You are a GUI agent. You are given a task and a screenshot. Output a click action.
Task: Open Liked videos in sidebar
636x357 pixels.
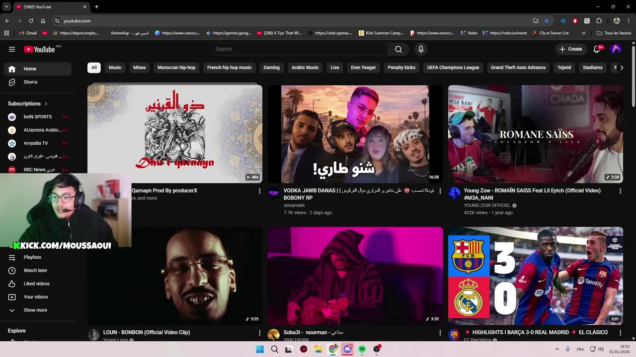[x=38, y=284]
